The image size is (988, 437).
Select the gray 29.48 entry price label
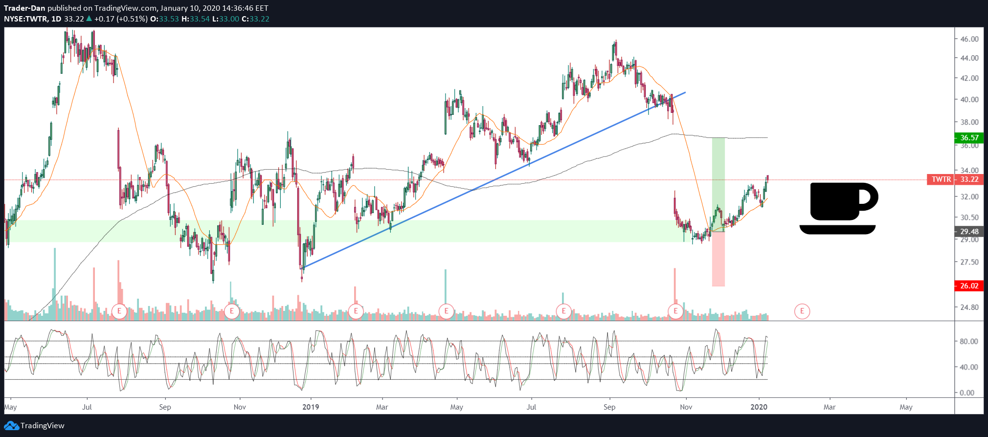[969, 232]
